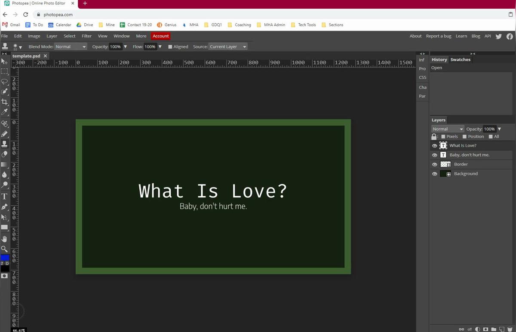Viewport: 516px width, 332px height.
Task: Select the Pen tool
Action: tap(5, 207)
